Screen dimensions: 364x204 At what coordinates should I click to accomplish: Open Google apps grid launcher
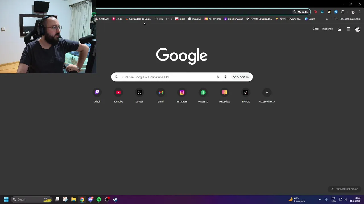coord(348,29)
